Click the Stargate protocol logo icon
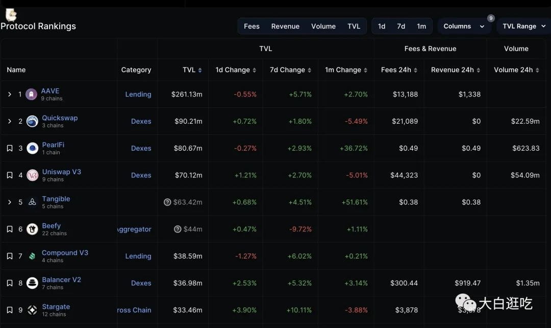551x328 pixels. [x=32, y=310]
